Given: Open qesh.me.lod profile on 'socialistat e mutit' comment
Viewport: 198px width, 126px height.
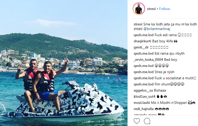Looking at the screenshot, I should click(143, 78).
